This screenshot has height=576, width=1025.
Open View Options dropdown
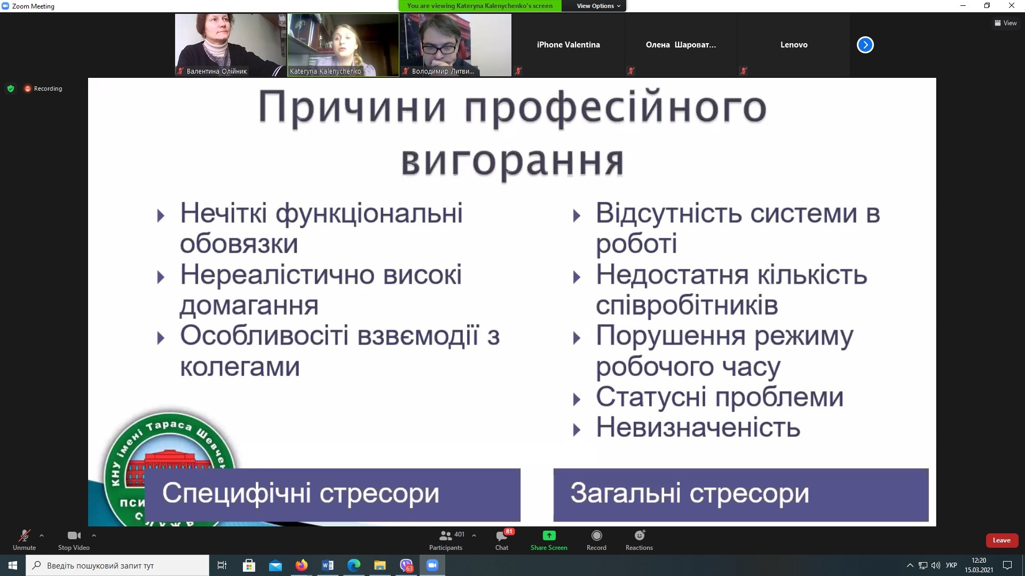[x=598, y=6]
